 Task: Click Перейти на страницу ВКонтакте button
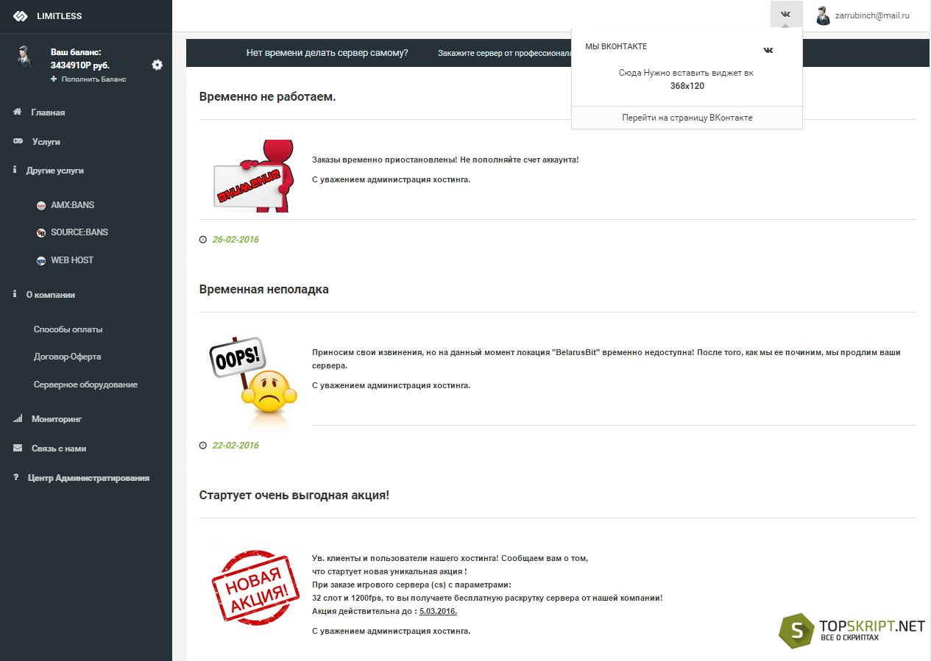(687, 118)
